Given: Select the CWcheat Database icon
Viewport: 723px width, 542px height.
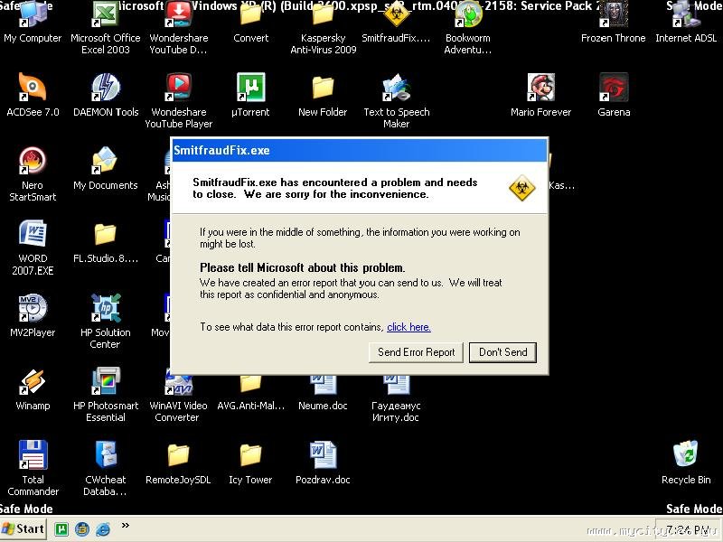Looking at the screenshot, I should pos(106,468).
